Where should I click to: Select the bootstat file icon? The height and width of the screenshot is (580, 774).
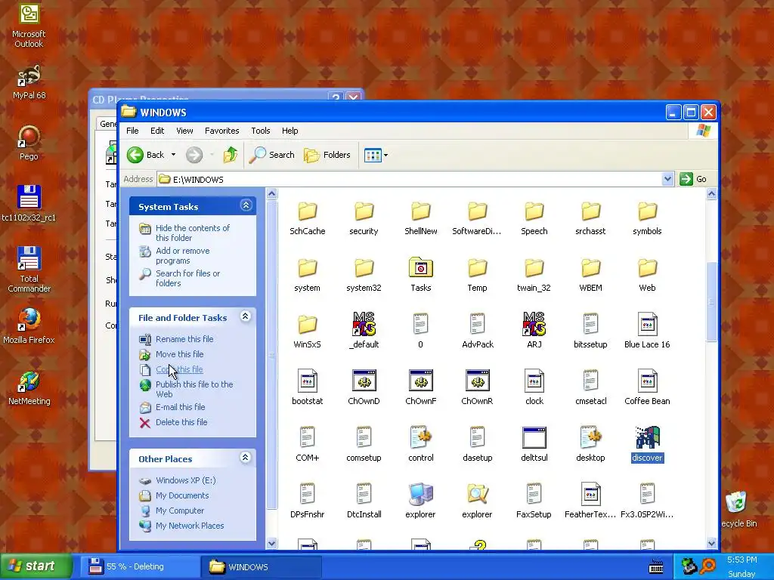click(307, 381)
